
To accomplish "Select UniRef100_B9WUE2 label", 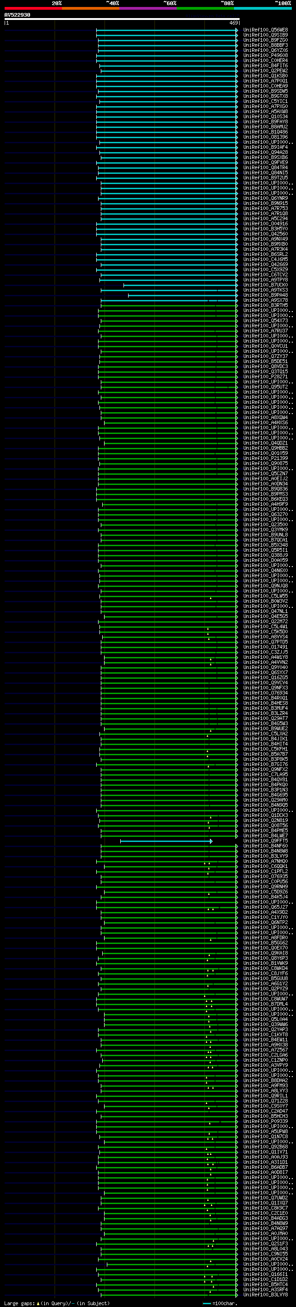I will (x=265, y=728).
